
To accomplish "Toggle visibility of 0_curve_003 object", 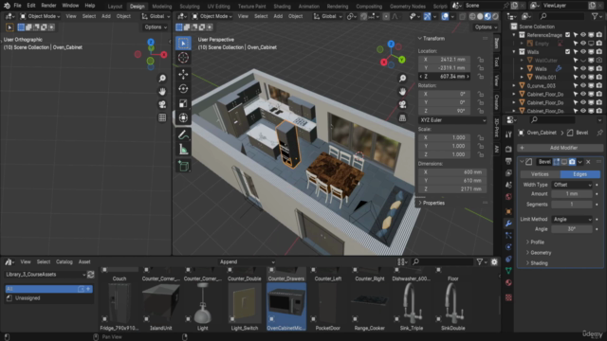I will coord(583,86).
